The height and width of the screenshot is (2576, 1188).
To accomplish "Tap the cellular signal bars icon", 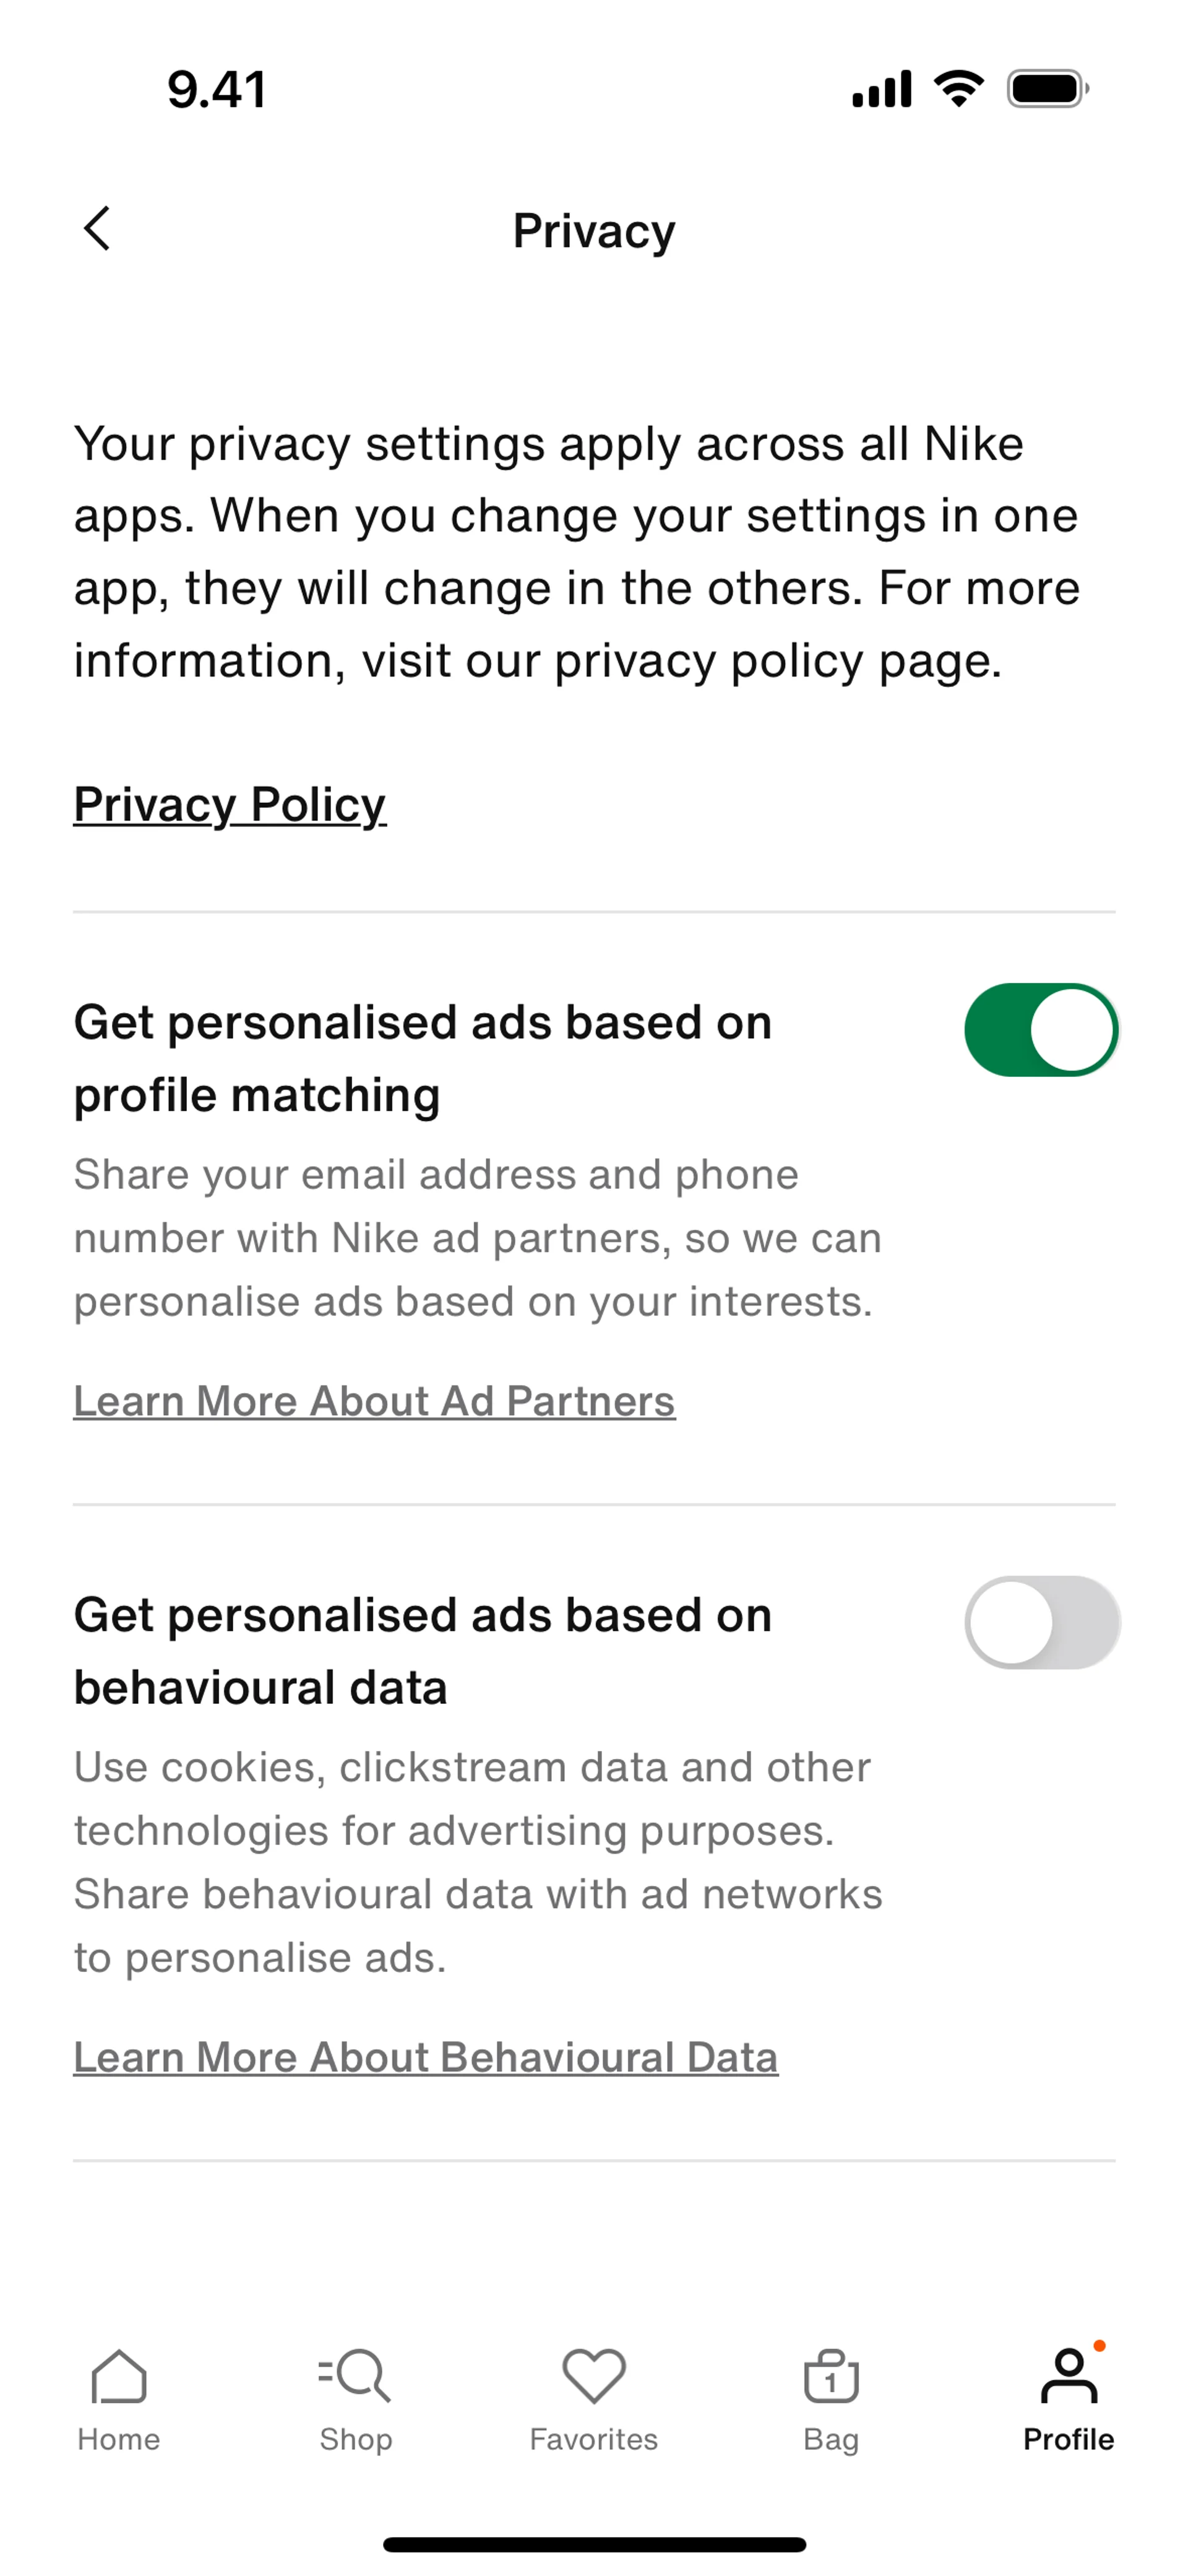I will point(881,89).
